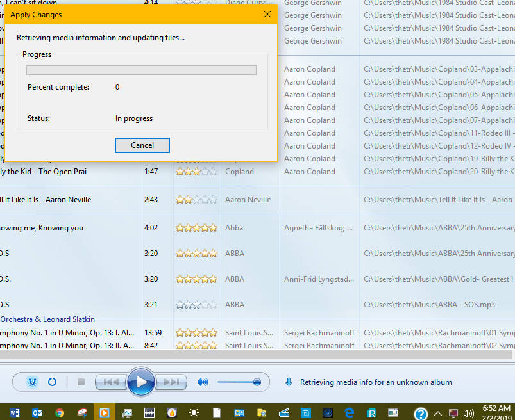Click 'Agnetha Fältskog; ...' composer cell
The height and width of the screenshot is (420, 515).
(319, 228)
